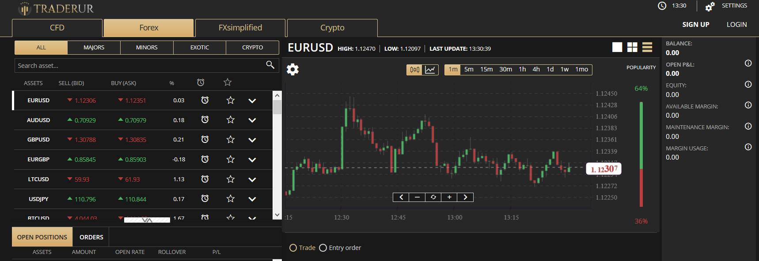Click the SIGN UP link
This screenshot has width=759, height=261.
pos(695,25)
